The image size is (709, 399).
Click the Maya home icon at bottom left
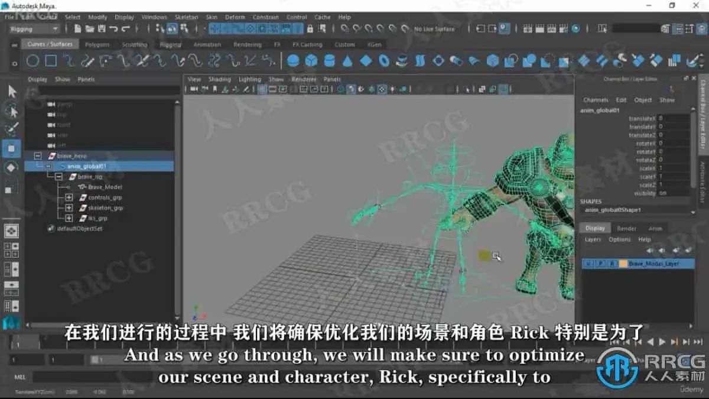(x=12, y=323)
